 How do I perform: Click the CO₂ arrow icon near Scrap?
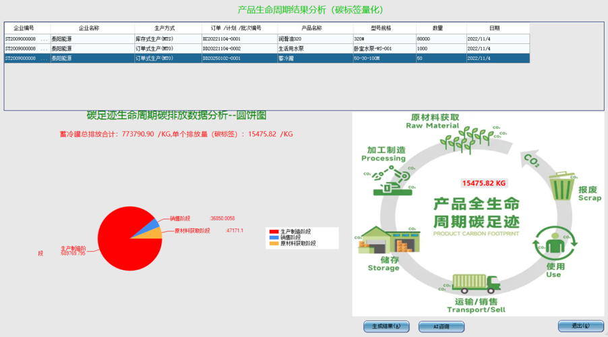pyautogui.click(x=533, y=162)
